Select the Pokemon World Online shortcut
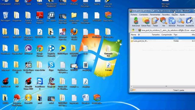The width and height of the screenshot is (195, 110). coord(17,100)
